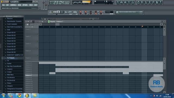Image resolution: width=174 pixels, height=98 pixels.
Task: Open the VIEW menu
Action: (19, 5)
